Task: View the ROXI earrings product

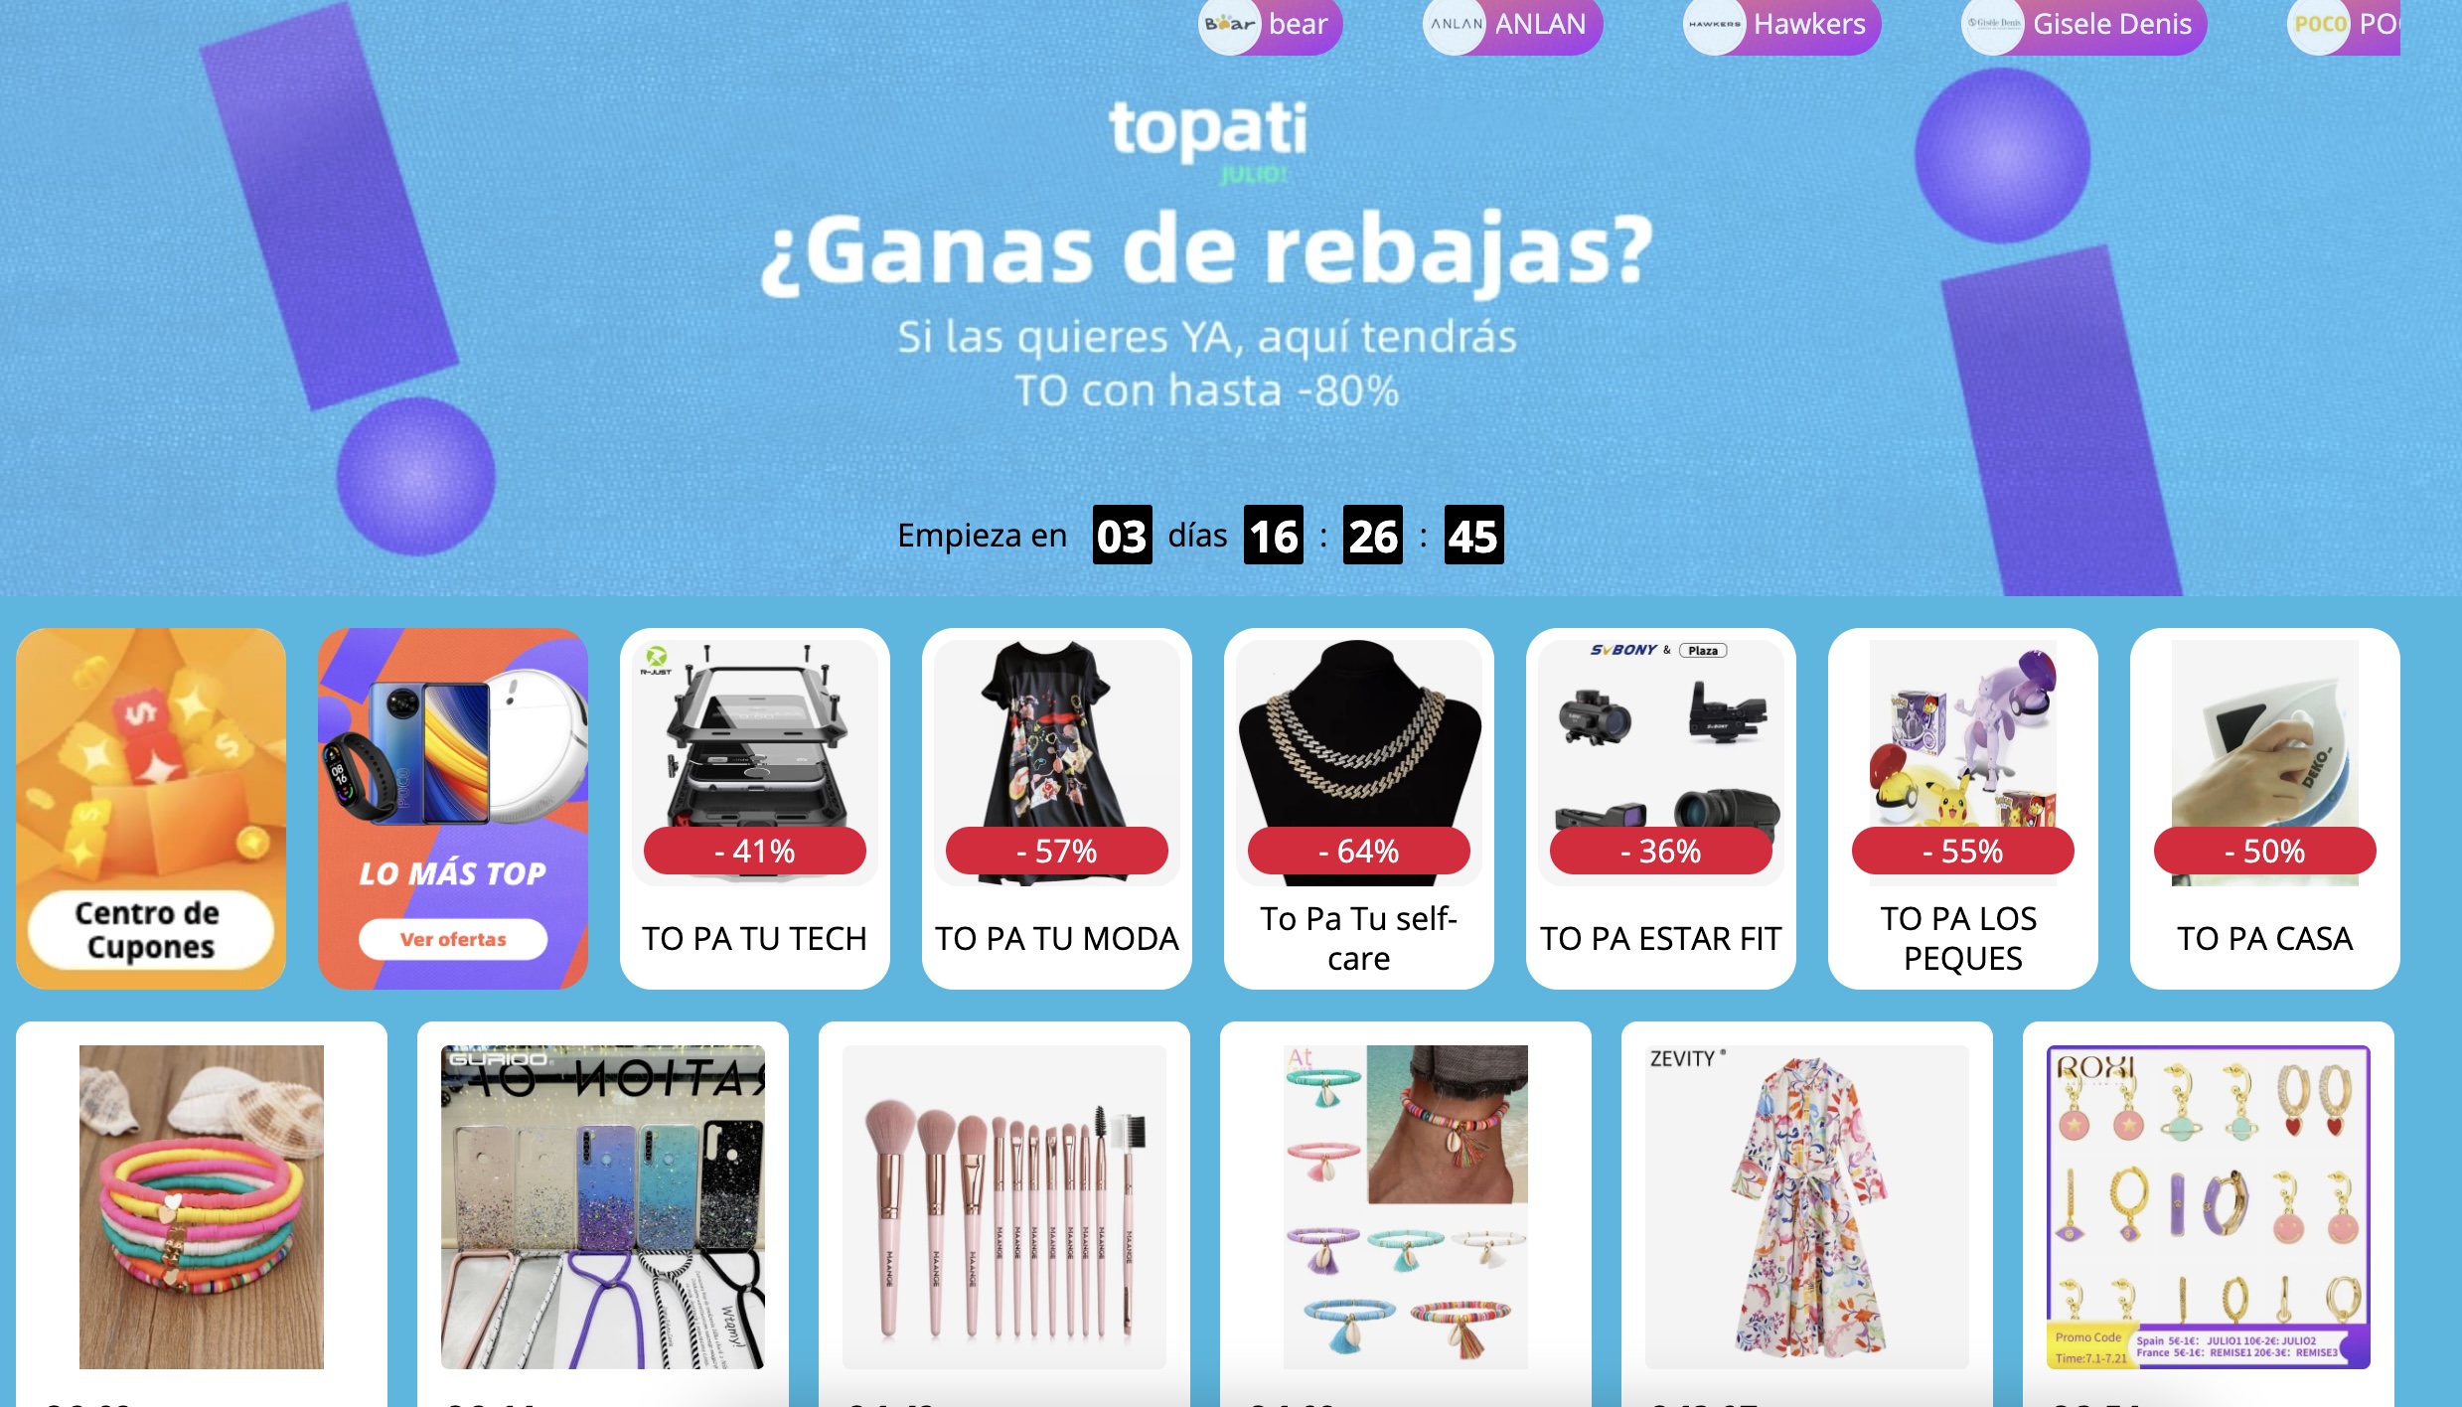Action: (2209, 1206)
